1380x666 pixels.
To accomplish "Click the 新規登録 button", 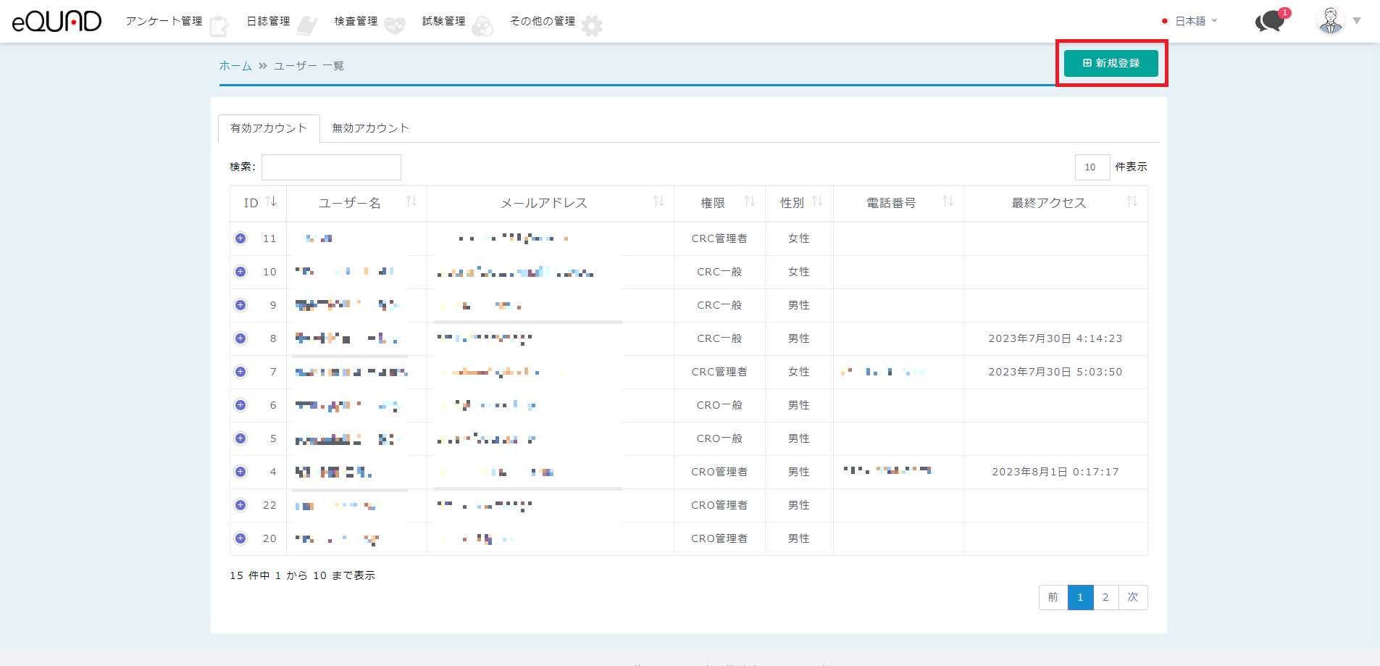I will click(x=1111, y=63).
